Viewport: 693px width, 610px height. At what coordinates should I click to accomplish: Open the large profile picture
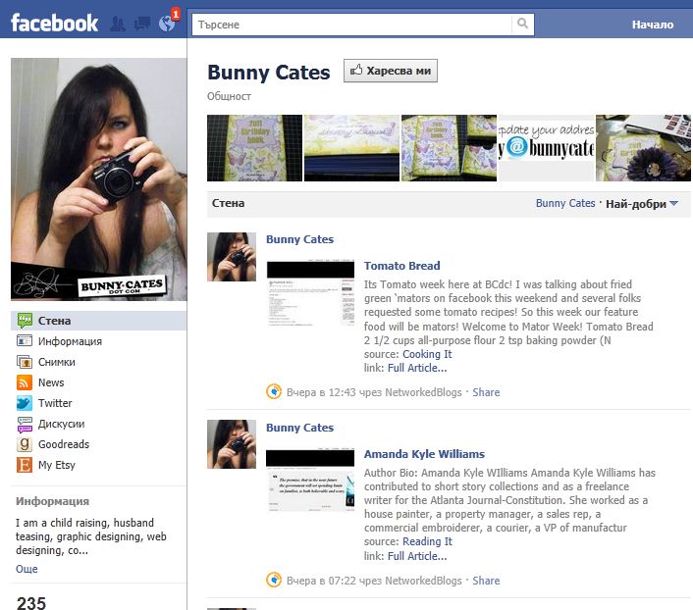pyautogui.click(x=99, y=179)
